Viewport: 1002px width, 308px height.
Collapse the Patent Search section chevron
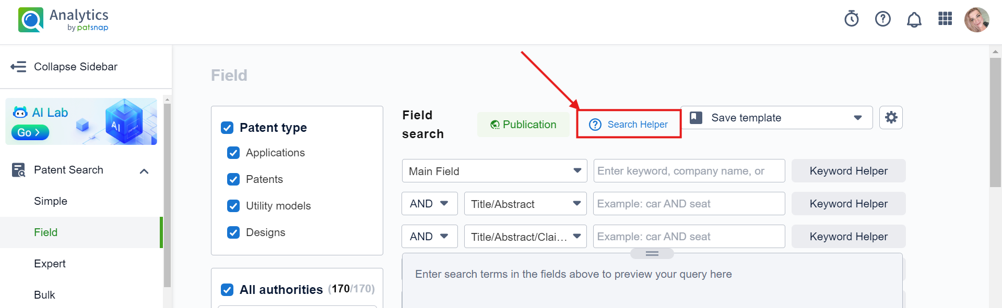145,171
